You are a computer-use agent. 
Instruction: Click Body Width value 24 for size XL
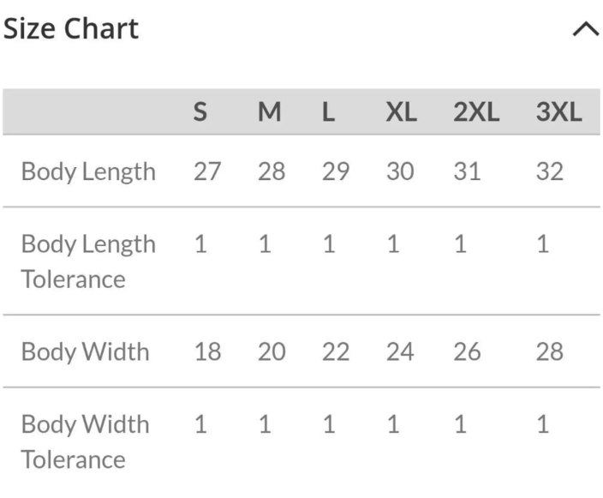point(399,351)
